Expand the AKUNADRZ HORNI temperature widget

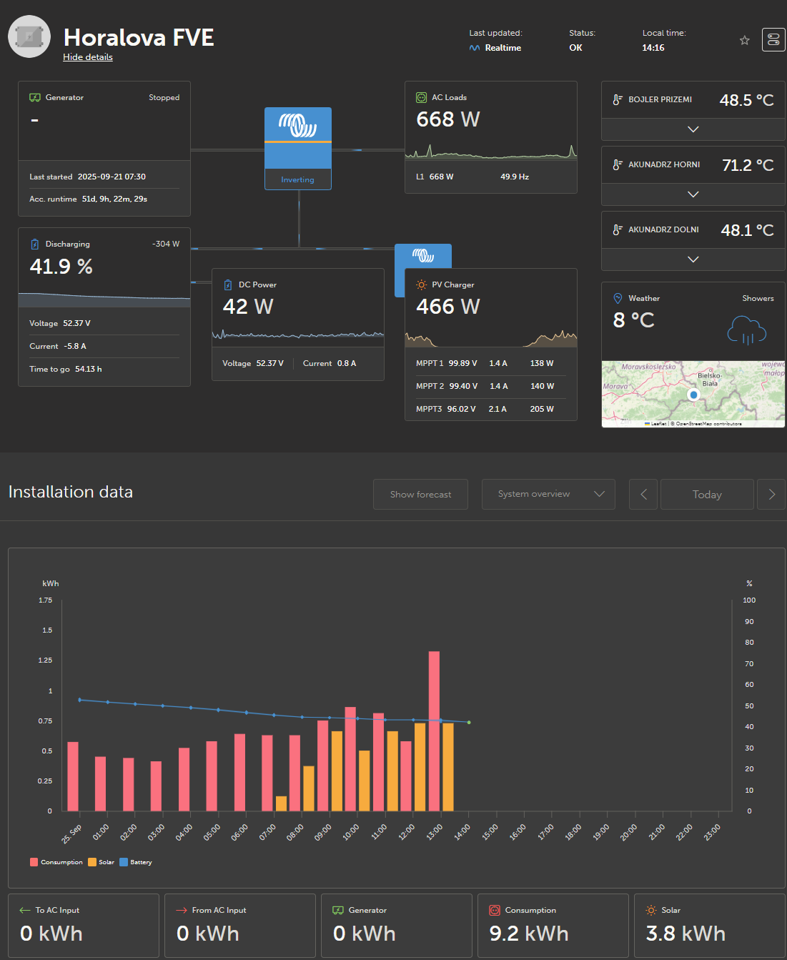pyautogui.click(x=693, y=194)
